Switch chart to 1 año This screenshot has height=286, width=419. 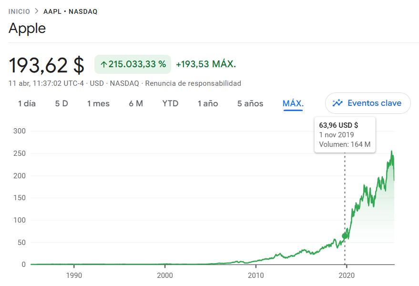coord(208,103)
